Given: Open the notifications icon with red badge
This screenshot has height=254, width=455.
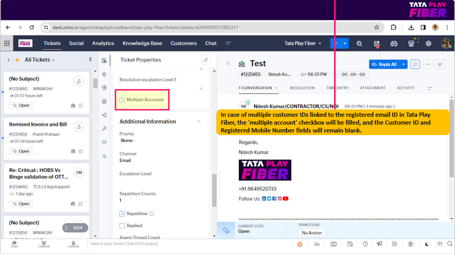Looking at the screenshot, I should point(376,43).
